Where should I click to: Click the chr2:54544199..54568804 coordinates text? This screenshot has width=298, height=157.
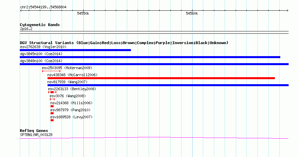click(x=43, y=7)
